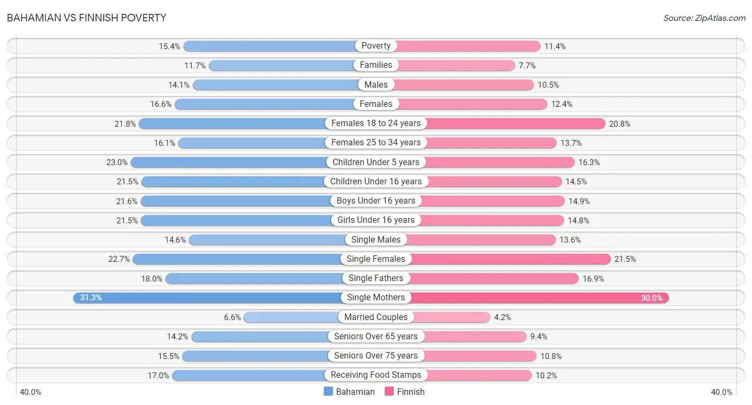Screen dimensions: 752x405
Task: Click the Bahamian Single Mothers 31.3% bar
Action: tap(214, 298)
